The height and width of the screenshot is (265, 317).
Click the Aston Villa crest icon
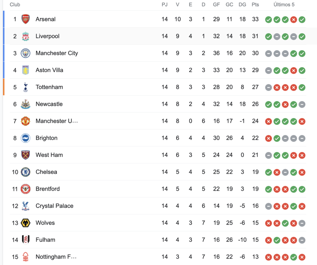click(25, 70)
